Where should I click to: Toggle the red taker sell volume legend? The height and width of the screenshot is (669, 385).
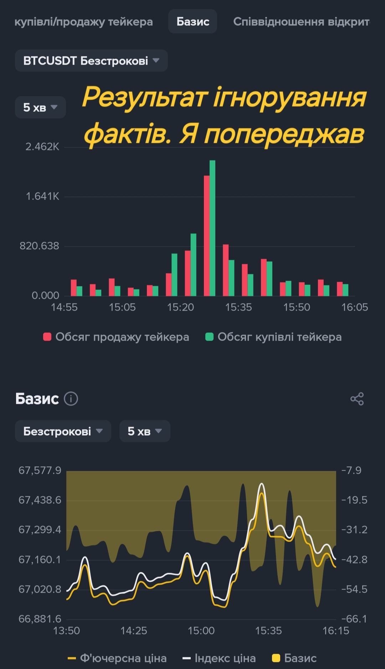coord(116,337)
